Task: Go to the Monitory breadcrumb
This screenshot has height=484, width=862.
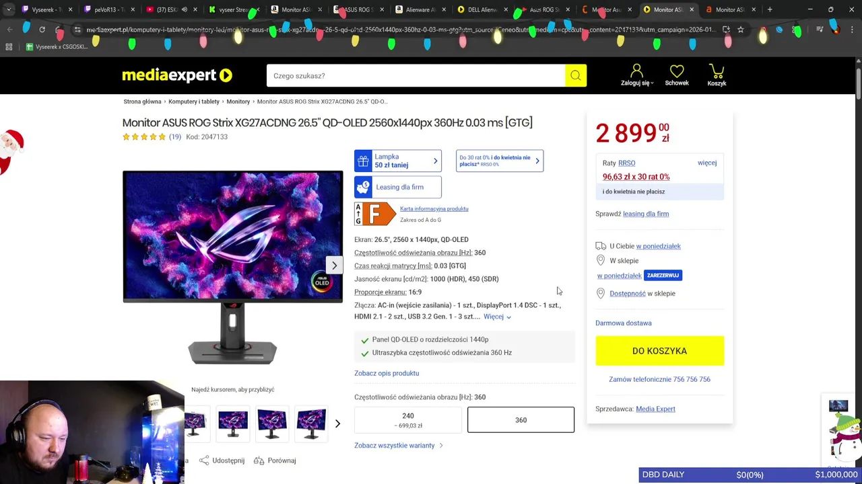Action: 238,102
